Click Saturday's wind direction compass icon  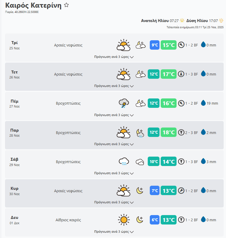click(181, 162)
